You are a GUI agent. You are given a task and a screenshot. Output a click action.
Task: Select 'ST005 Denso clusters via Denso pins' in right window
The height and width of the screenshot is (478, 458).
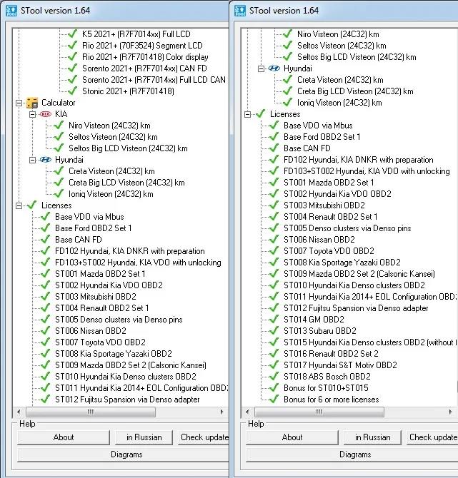coord(347,228)
